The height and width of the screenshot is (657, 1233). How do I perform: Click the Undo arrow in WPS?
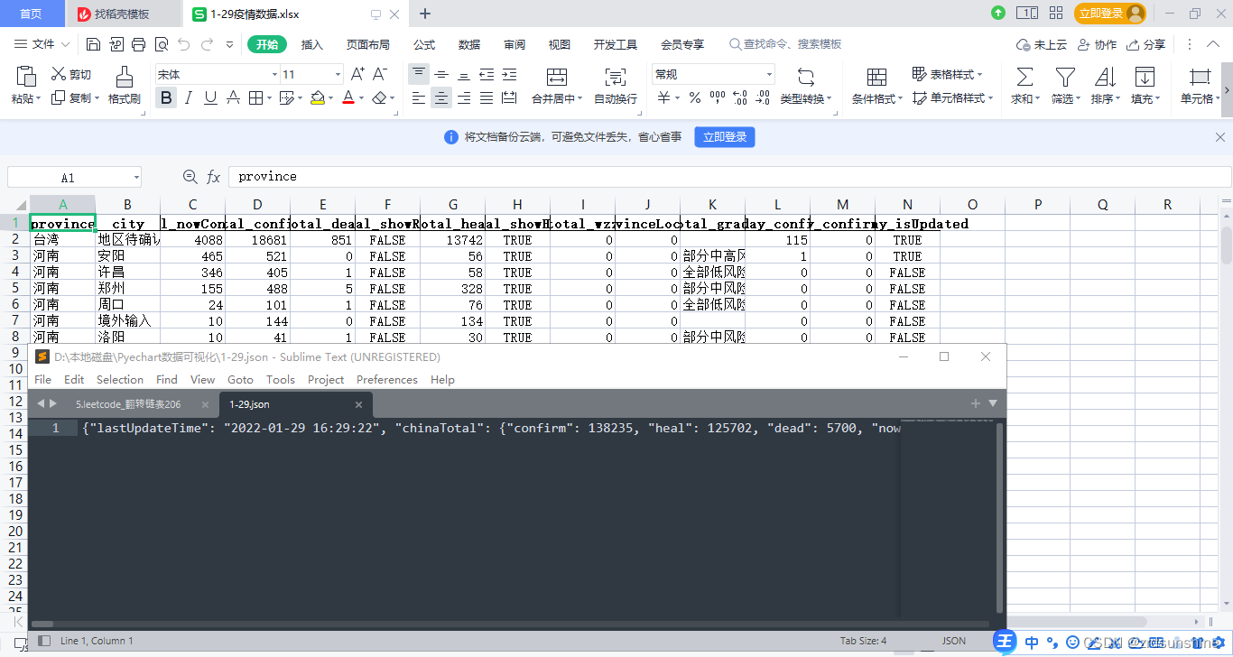click(184, 44)
